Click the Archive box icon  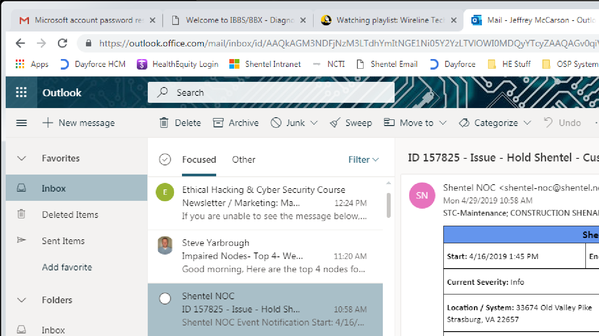(x=218, y=123)
